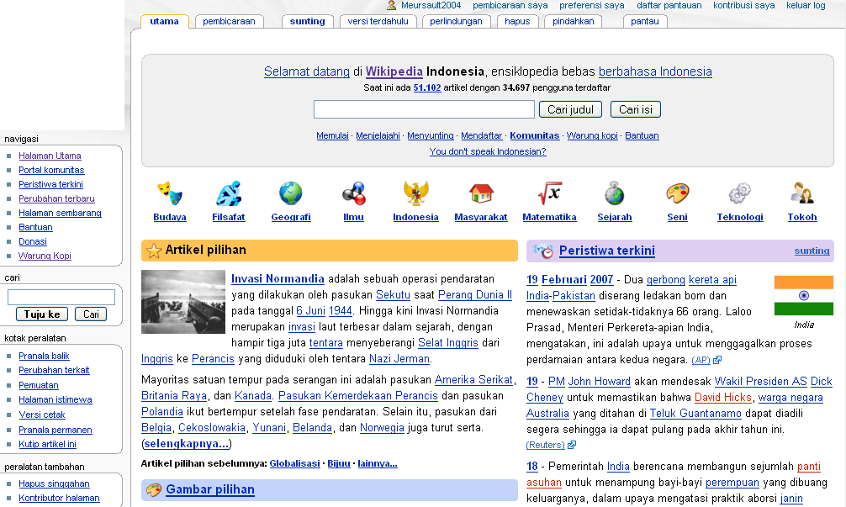Focus the sidebar cari input field
The width and height of the screenshot is (846, 507).
click(x=61, y=297)
